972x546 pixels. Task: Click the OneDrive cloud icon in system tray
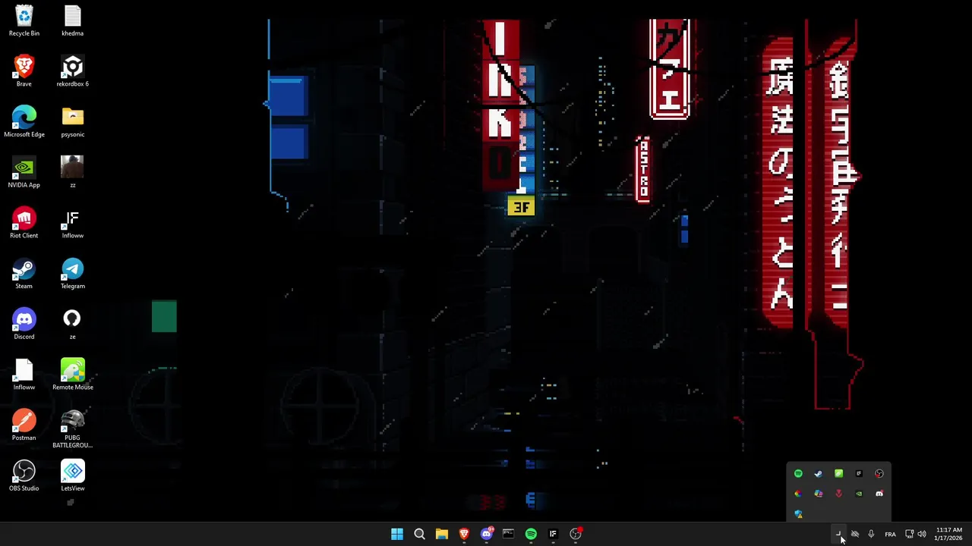[855, 534]
